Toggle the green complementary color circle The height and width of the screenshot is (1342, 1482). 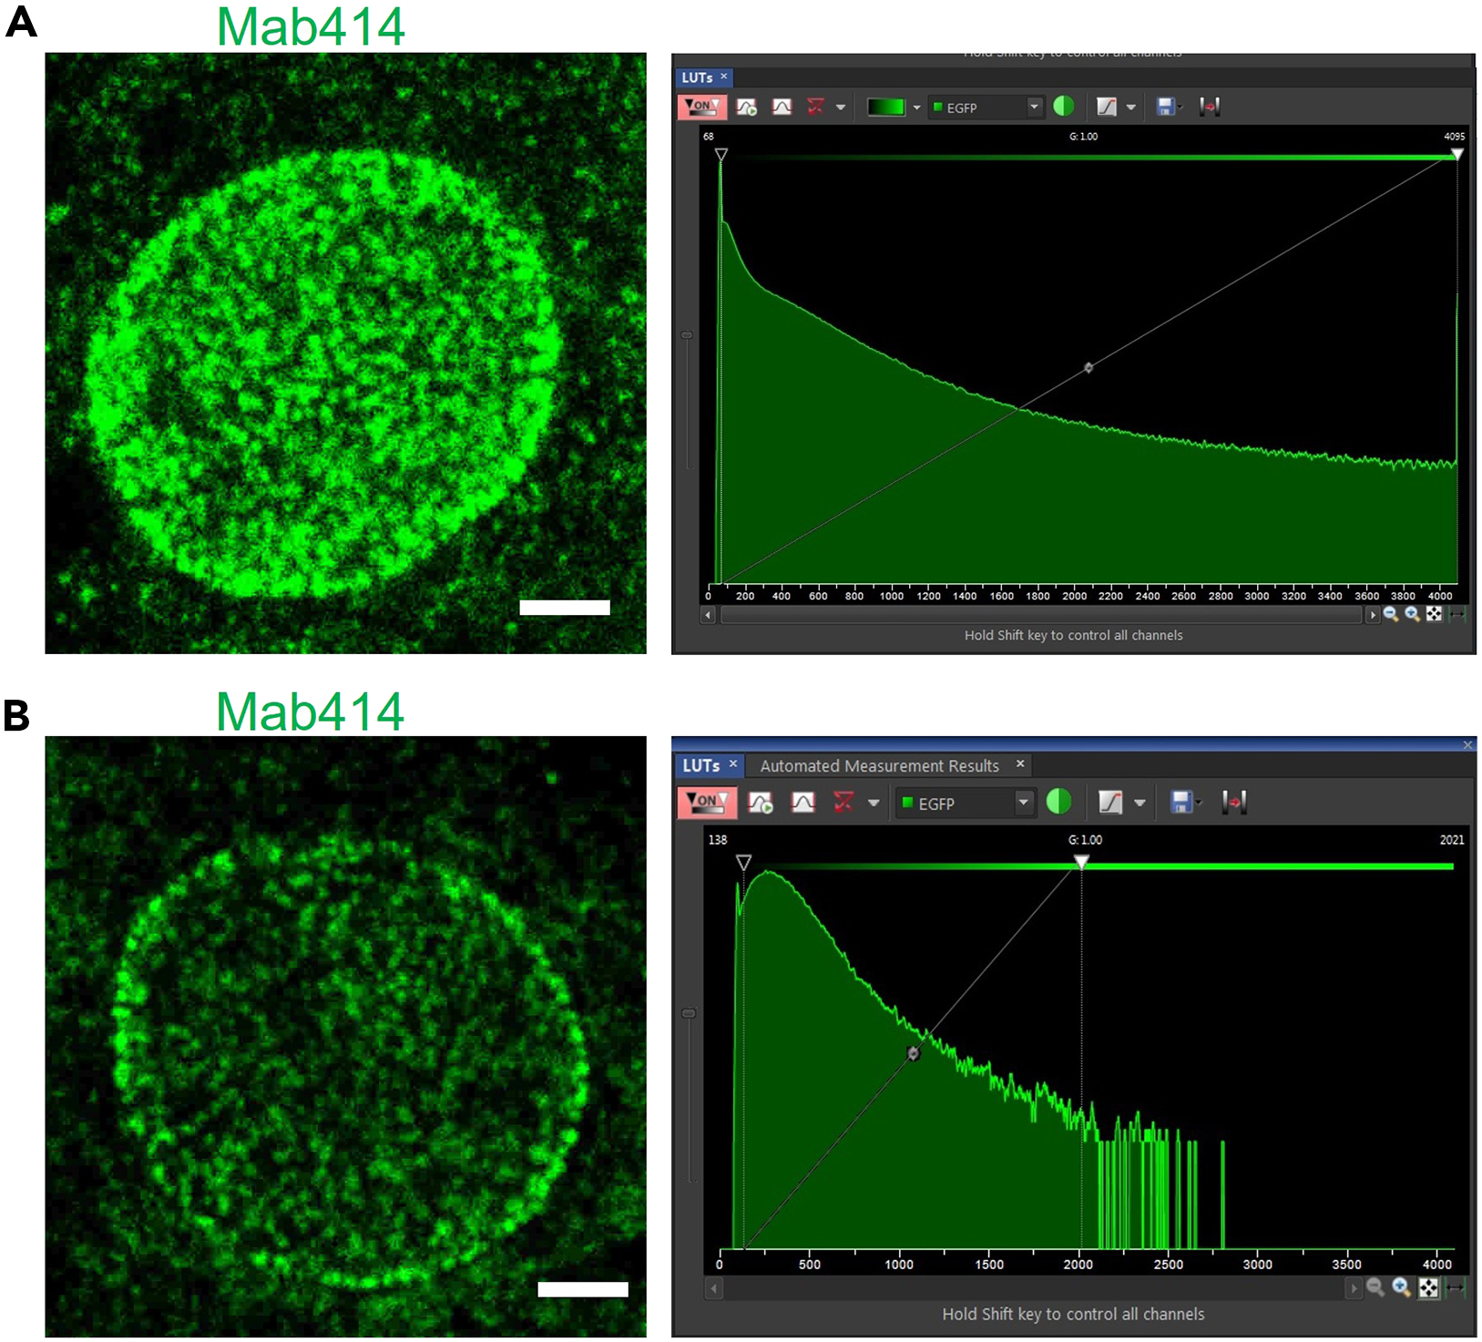tap(1064, 107)
